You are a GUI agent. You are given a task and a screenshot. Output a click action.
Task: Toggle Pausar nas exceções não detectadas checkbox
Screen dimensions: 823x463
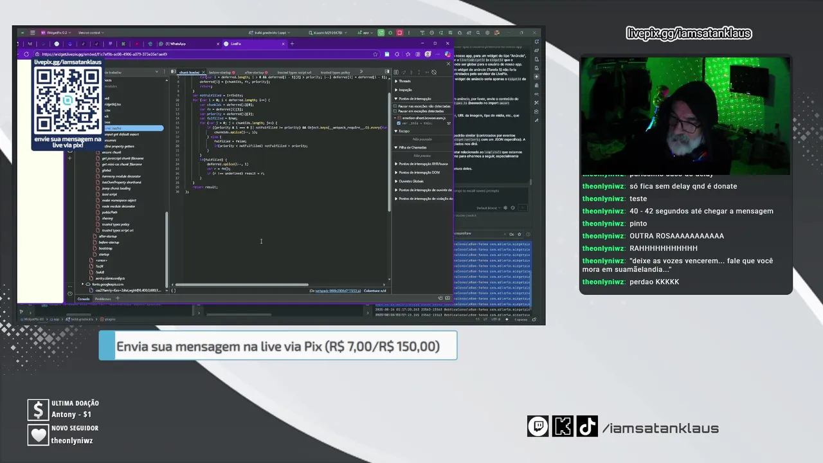coord(395,106)
